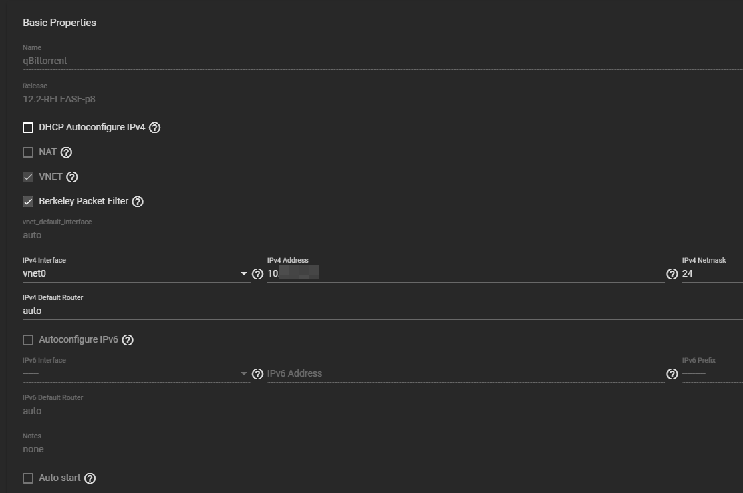Click the NAT help icon
The width and height of the screenshot is (743, 493).
tap(66, 152)
